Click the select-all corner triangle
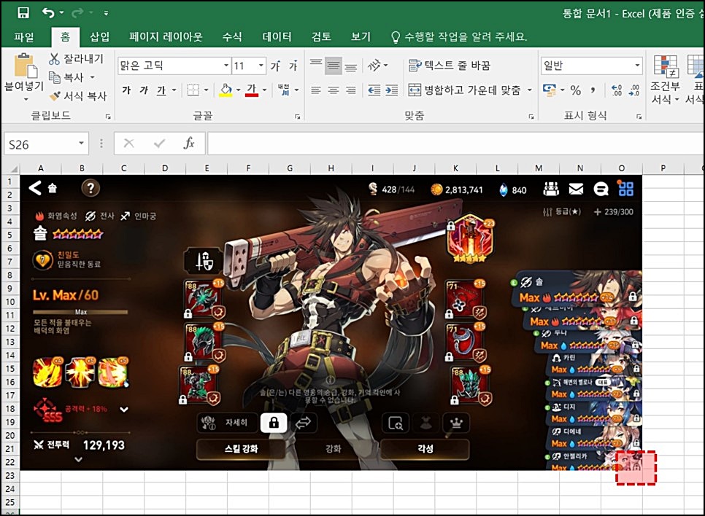This screenshot has width=705, height=516. tap(14, 169)
